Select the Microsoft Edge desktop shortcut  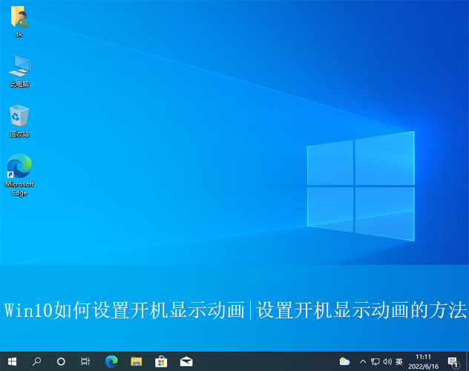[x=19, y=174]
